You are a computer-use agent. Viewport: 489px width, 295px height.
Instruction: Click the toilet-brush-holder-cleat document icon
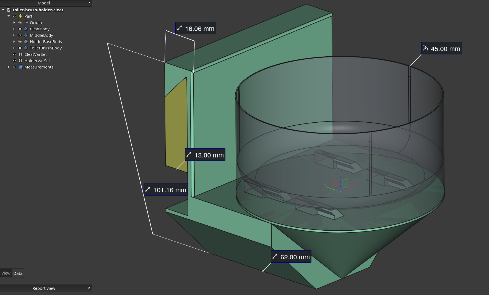tap(9, 10)
